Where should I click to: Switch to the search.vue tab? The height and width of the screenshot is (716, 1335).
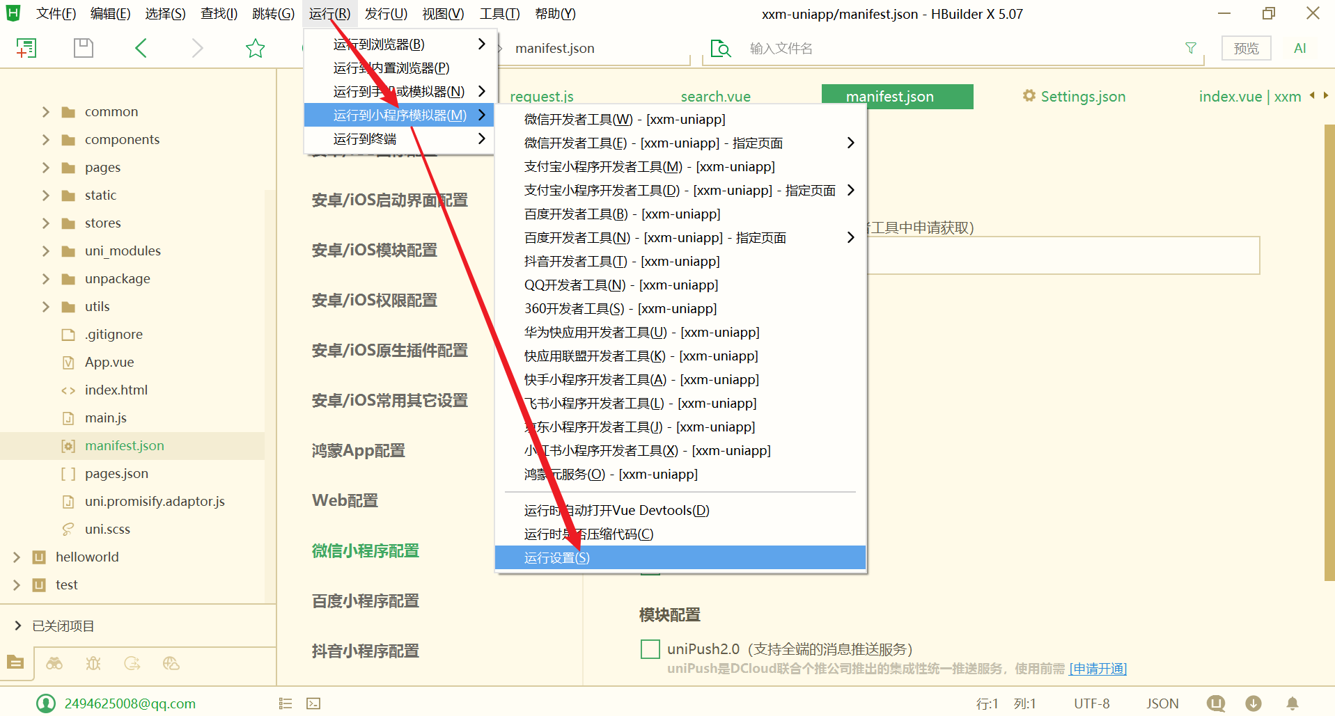coord(715,97)
